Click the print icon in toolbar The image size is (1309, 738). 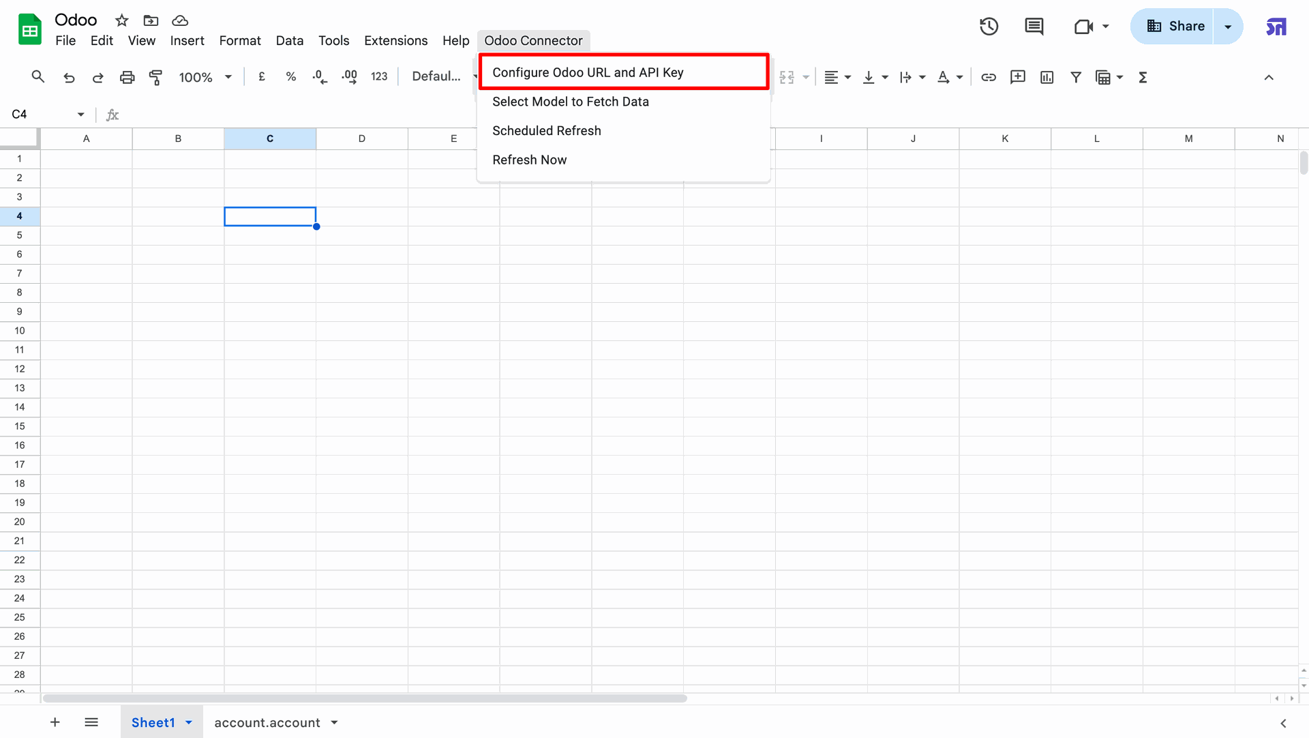tap(127, 77)
